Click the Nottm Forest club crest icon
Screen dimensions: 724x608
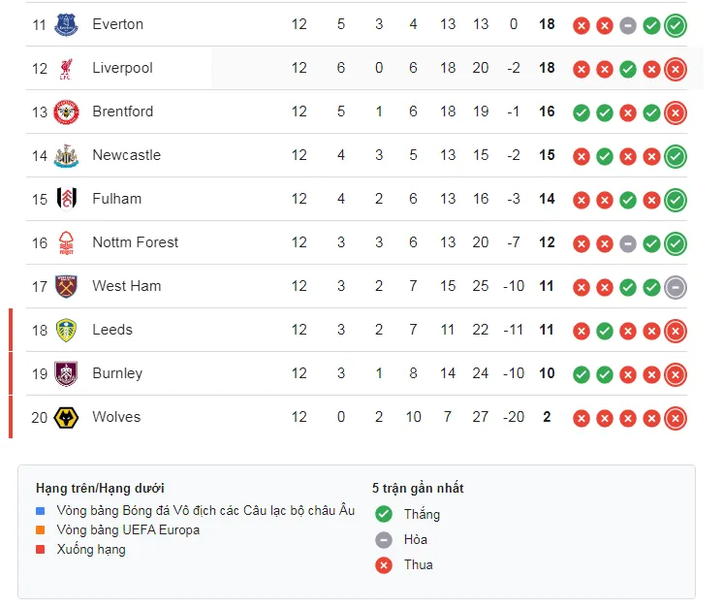pyautogui.click(x=66, y=242)
